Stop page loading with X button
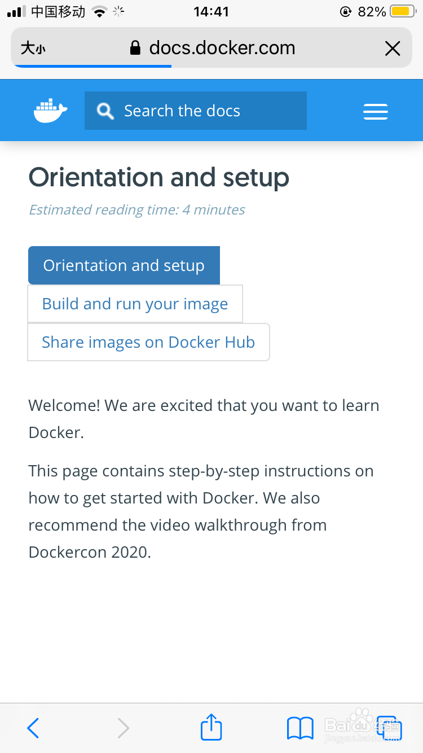This screenshot has width=423, height=753. pos(393,49)
